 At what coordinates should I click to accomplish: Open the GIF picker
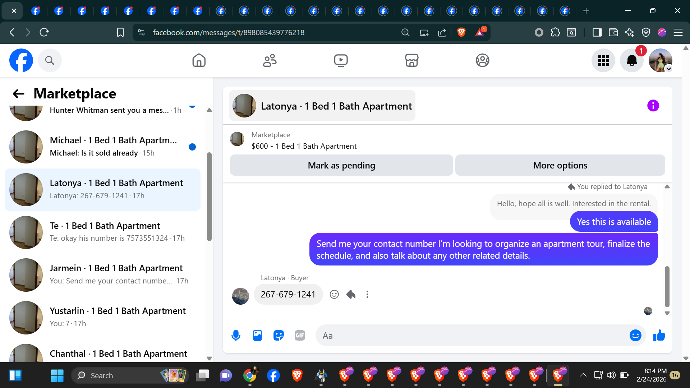point(300,336)
